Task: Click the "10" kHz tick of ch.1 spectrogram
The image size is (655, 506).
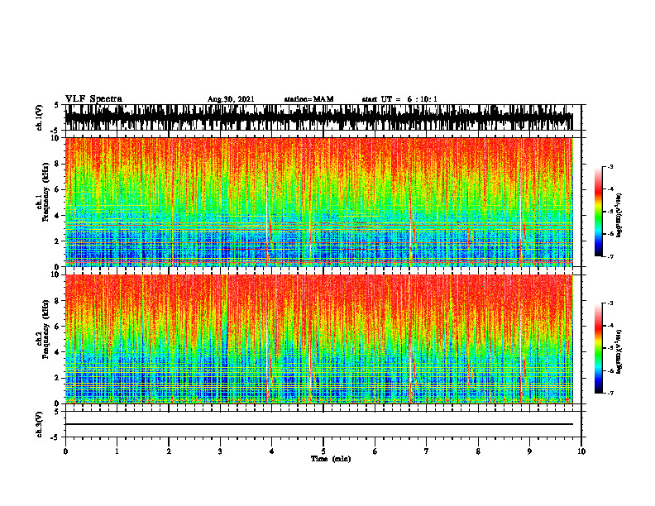Action: pos(57,138)
